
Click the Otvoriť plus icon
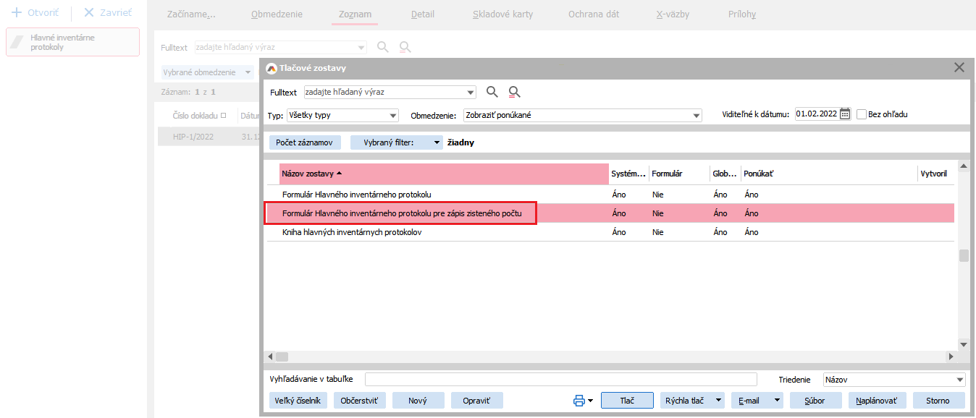click(17, 14)
